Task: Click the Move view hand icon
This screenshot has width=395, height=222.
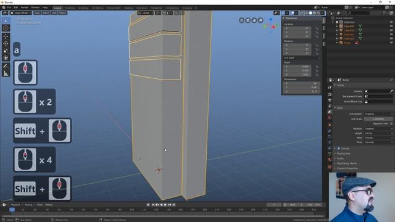Action: click(x=254, y=20)
